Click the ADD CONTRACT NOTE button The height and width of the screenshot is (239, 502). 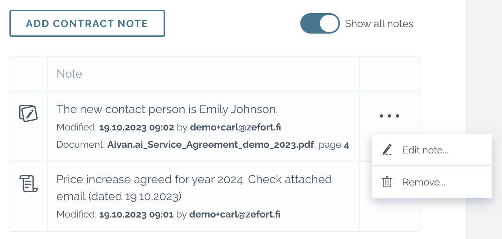[87, 23]
